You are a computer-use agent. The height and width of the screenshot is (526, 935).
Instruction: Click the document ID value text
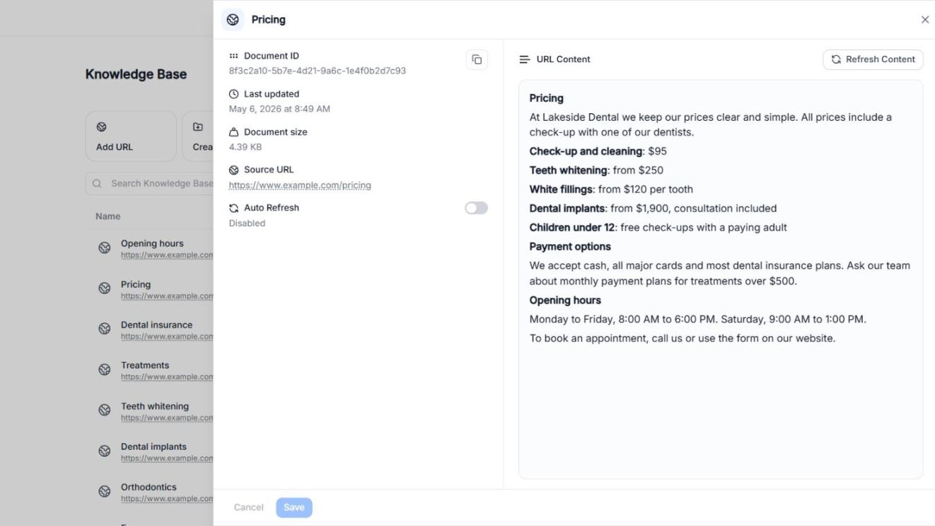pyautogui.click(x=318, y=71)
